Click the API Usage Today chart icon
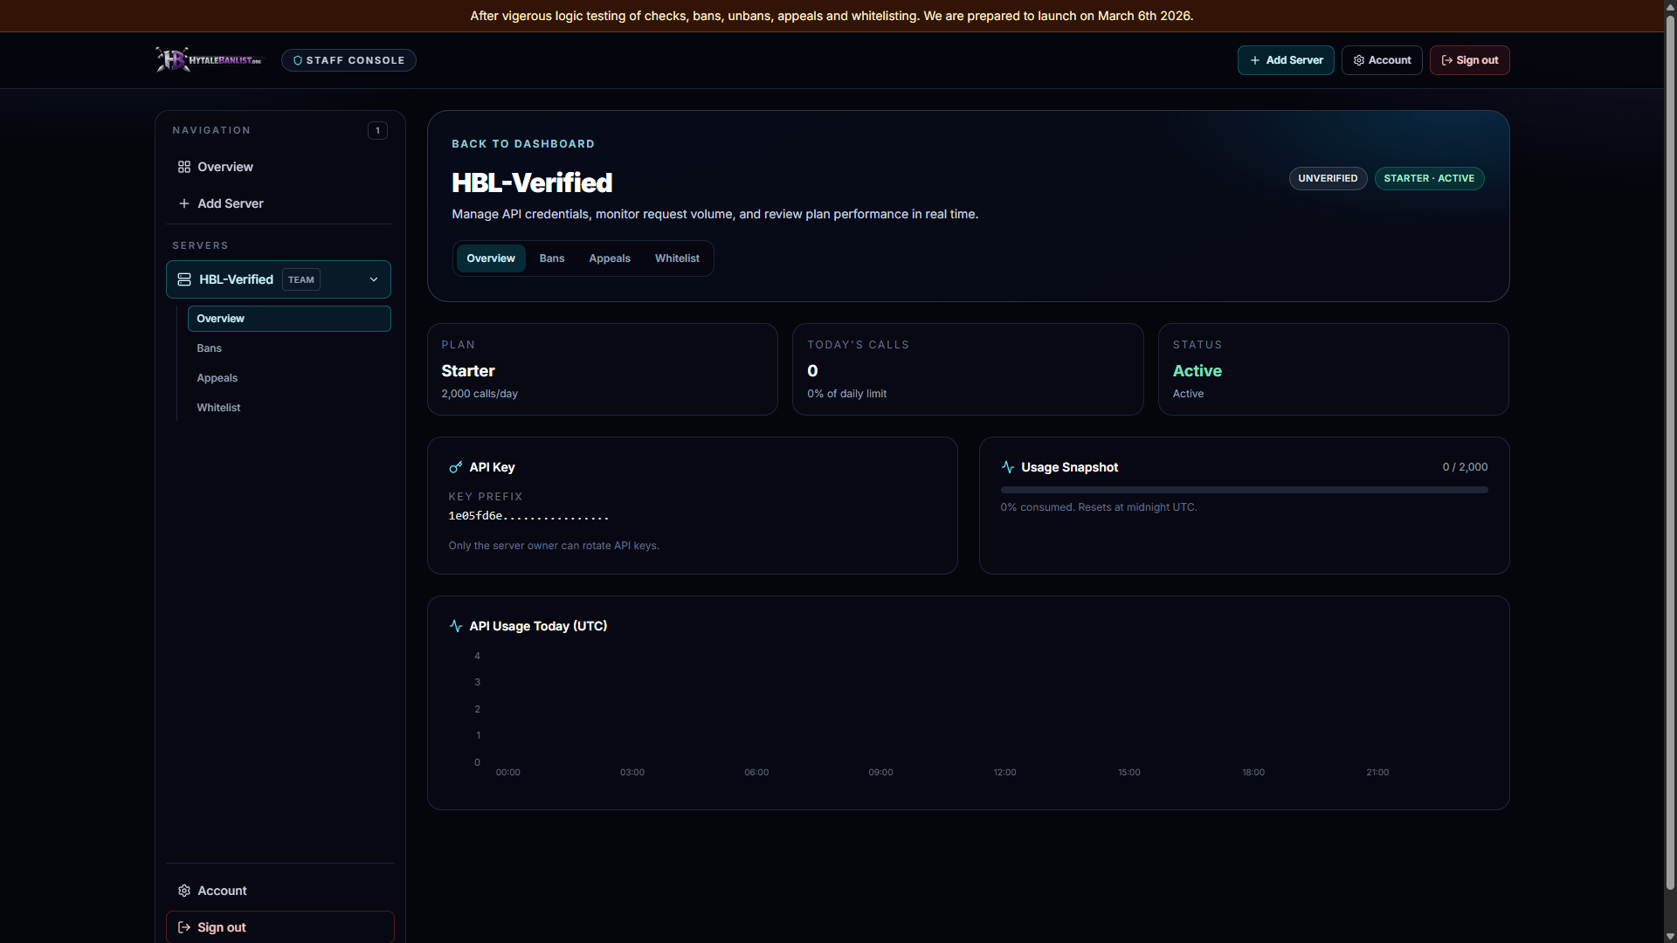Screen dimensions: 1677x943 (456, 626)
